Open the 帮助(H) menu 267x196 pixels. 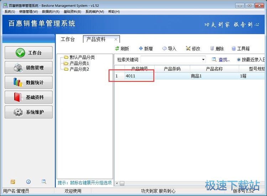pyautogui.click(x=114, y=12)
